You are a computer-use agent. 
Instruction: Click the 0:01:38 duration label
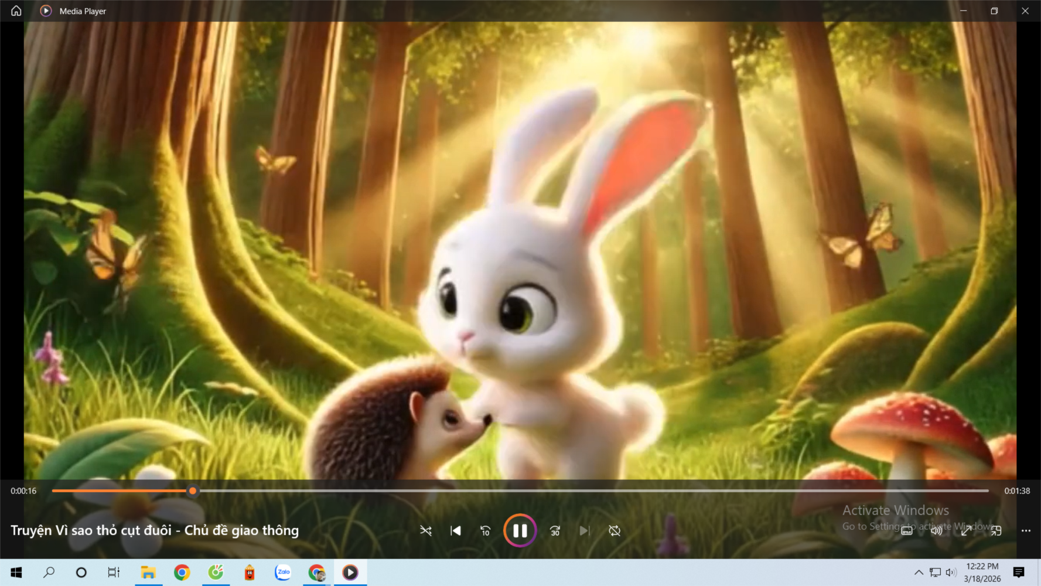pos(1016,491)
